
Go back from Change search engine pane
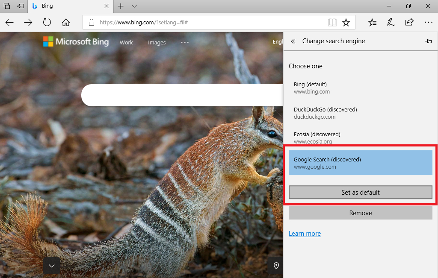(x=293, y=41)
